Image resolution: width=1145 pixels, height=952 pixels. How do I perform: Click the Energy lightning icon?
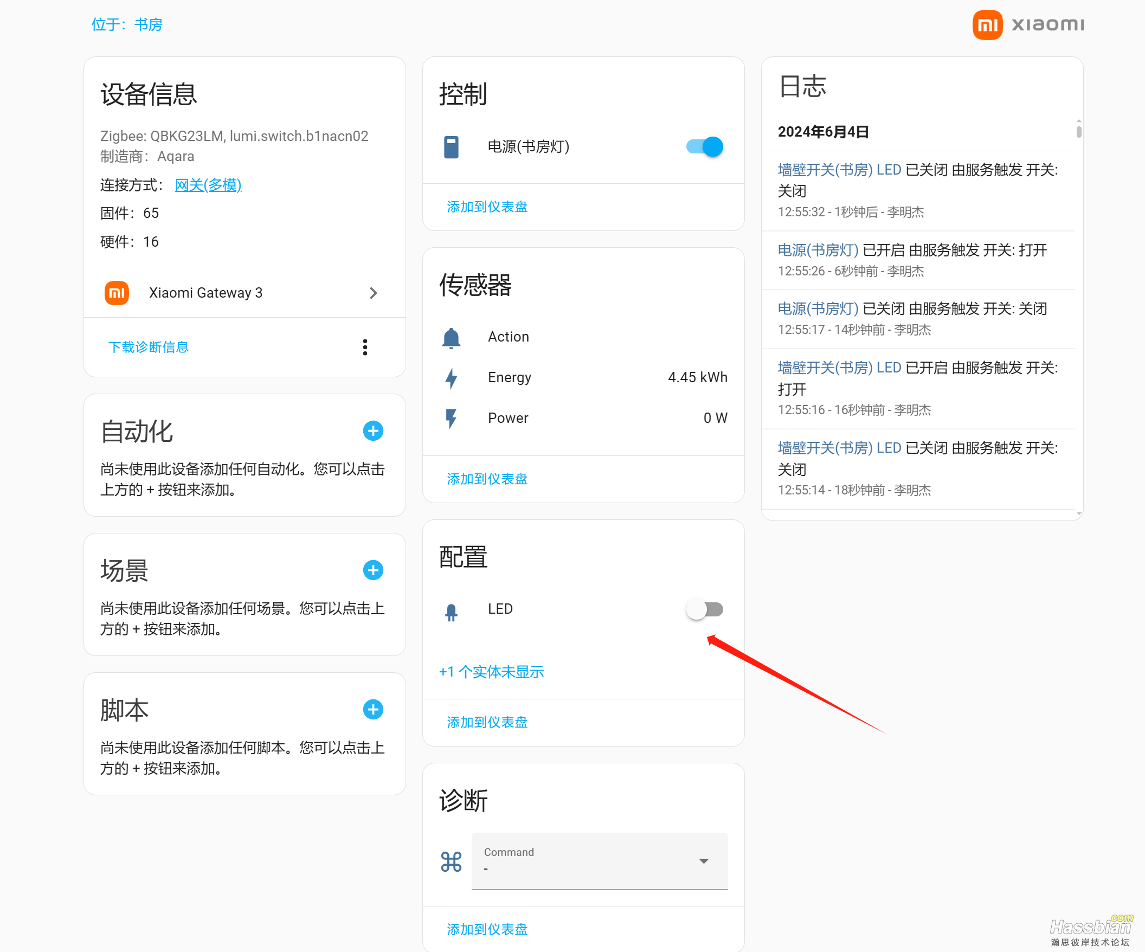[x=452, y=378]
